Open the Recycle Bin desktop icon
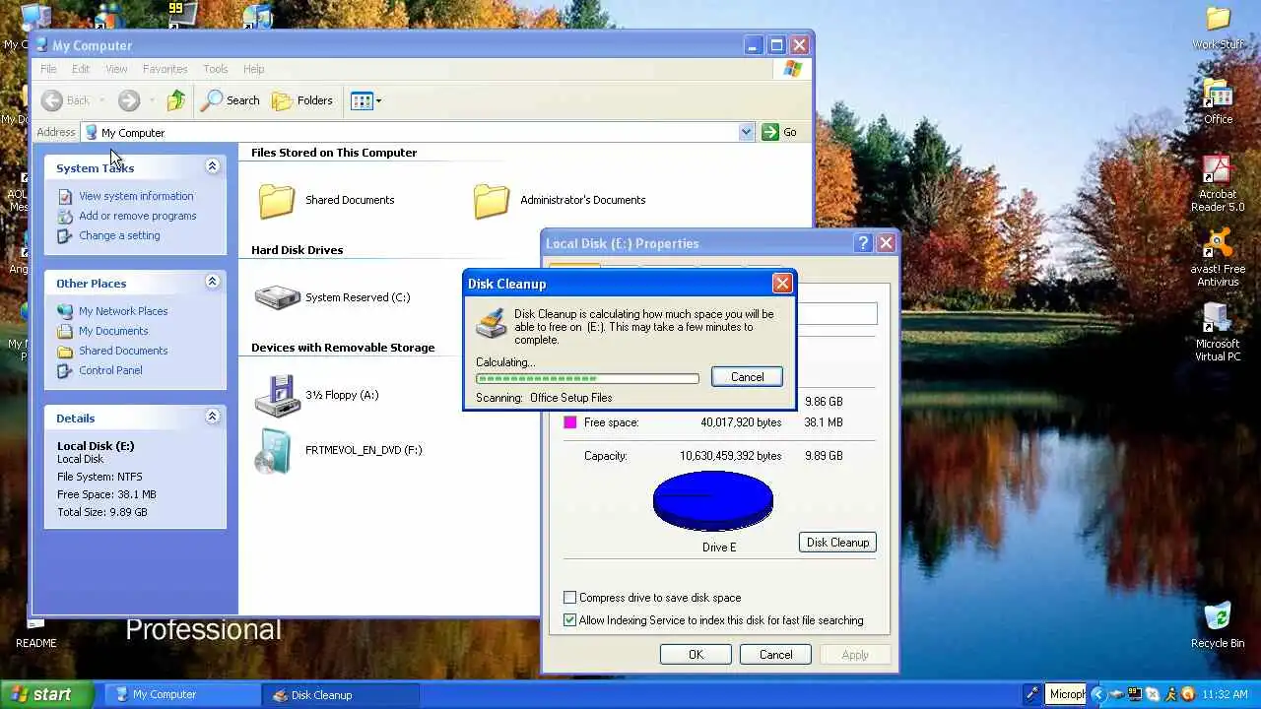 pos(1218,625)
